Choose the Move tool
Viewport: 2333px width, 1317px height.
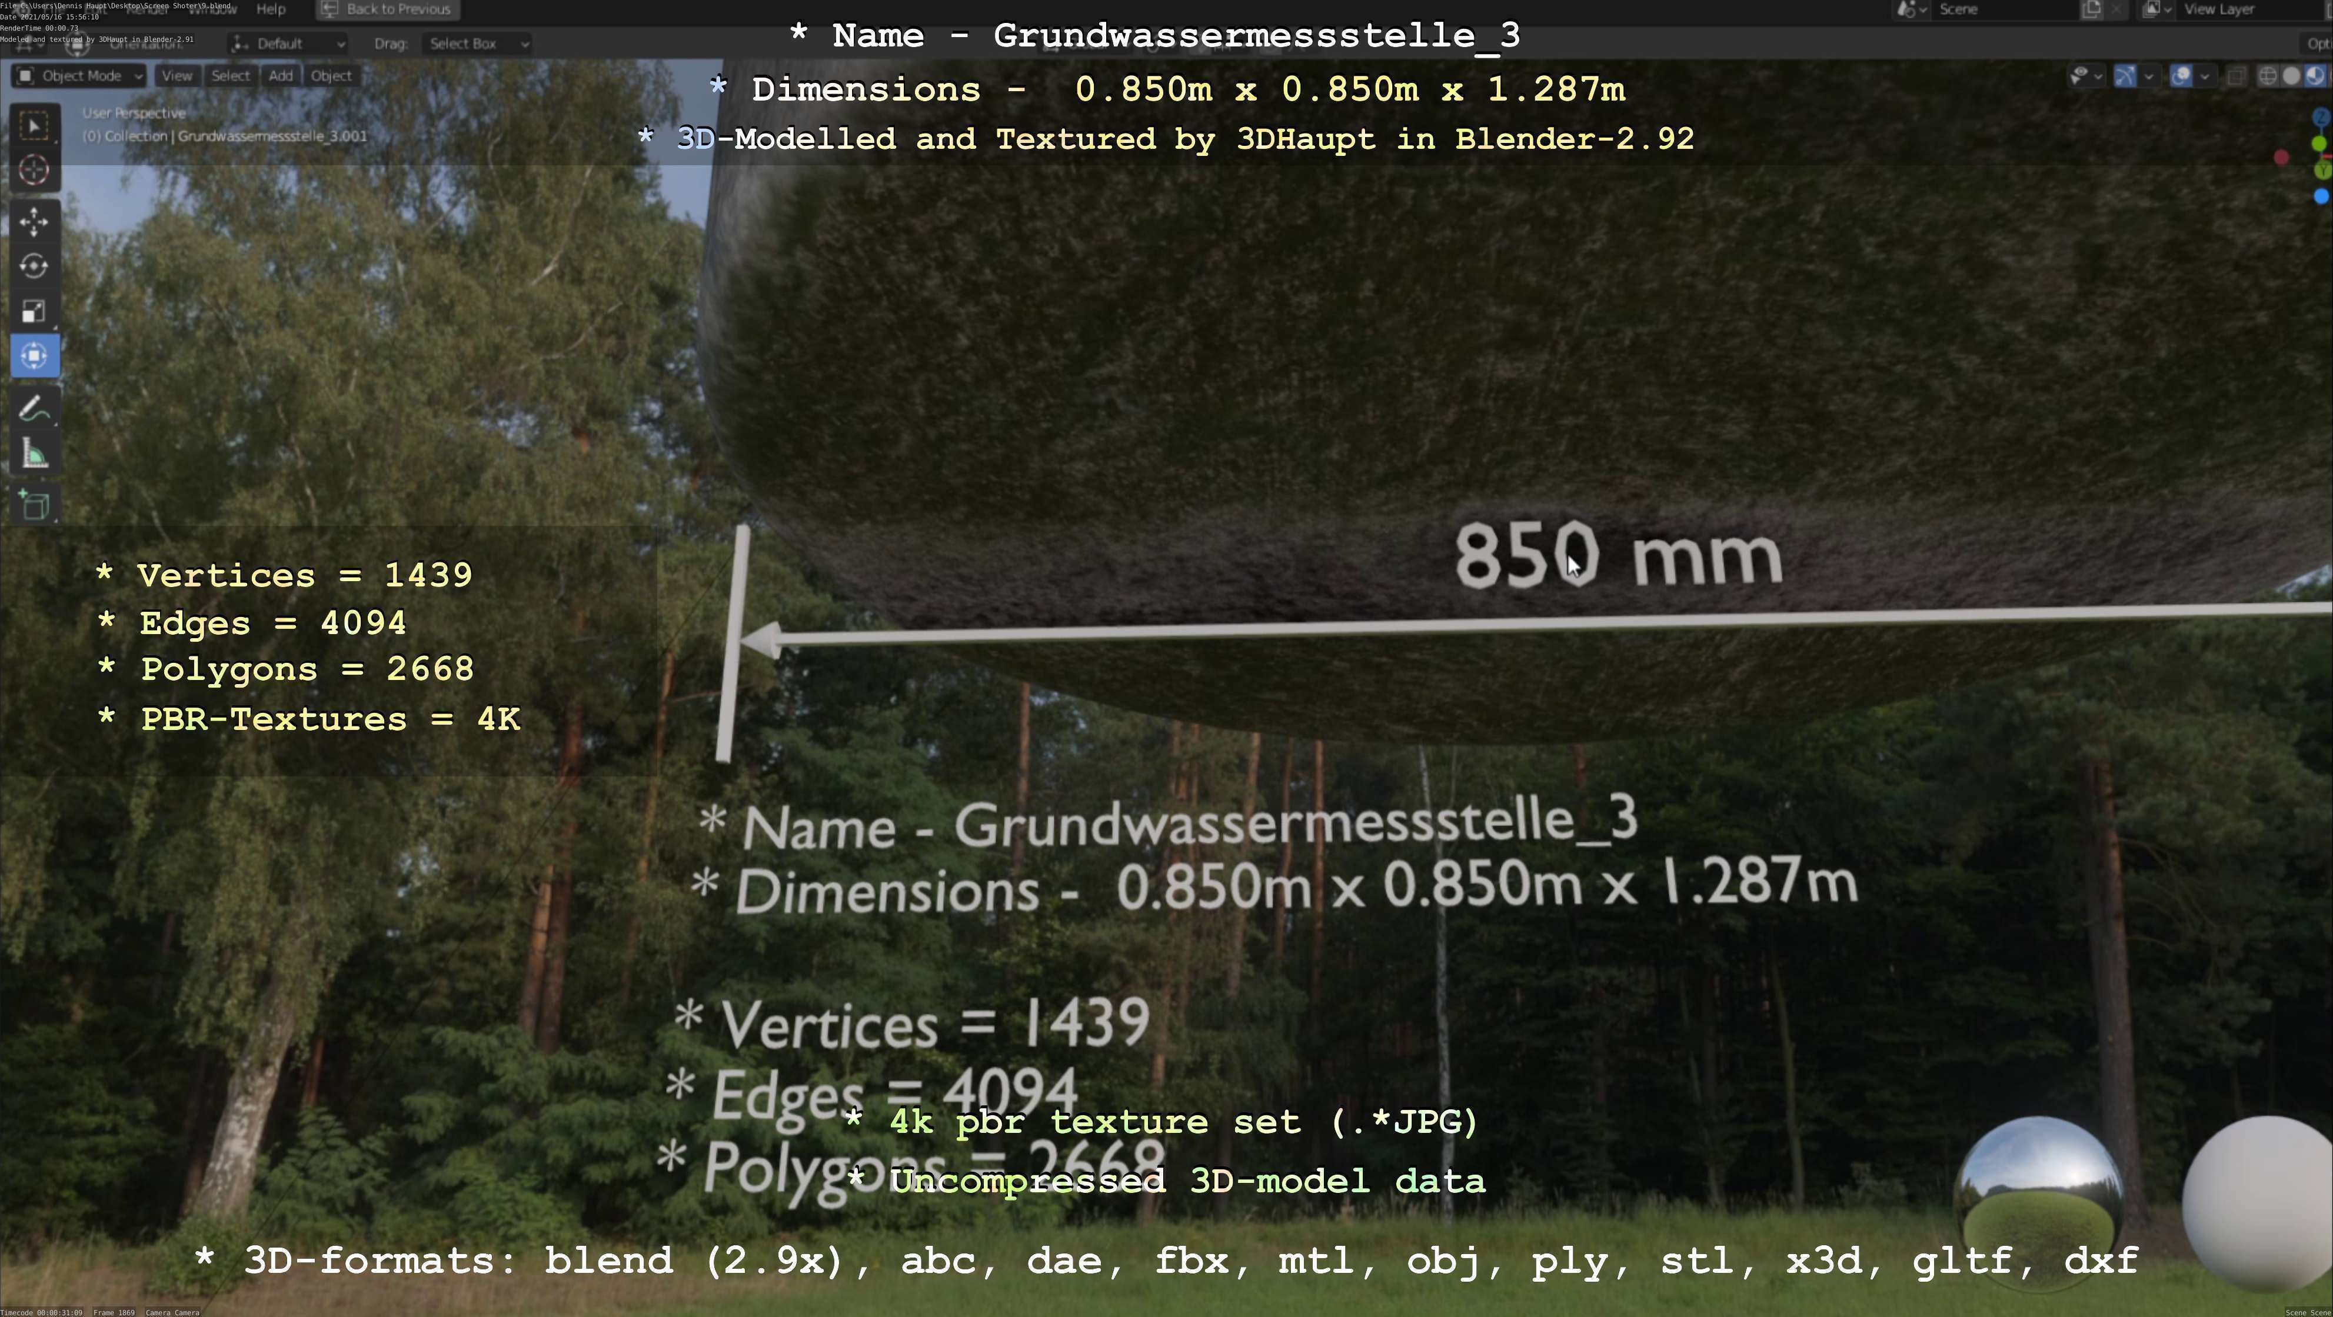tap(34, 222)
